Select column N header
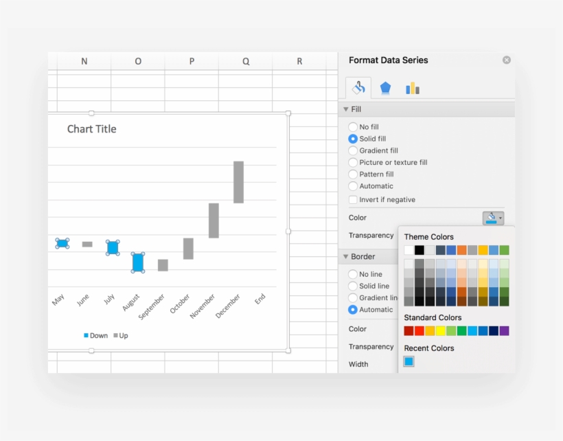Viewport: 563px width, 441px height. click(x=84, y=61)
